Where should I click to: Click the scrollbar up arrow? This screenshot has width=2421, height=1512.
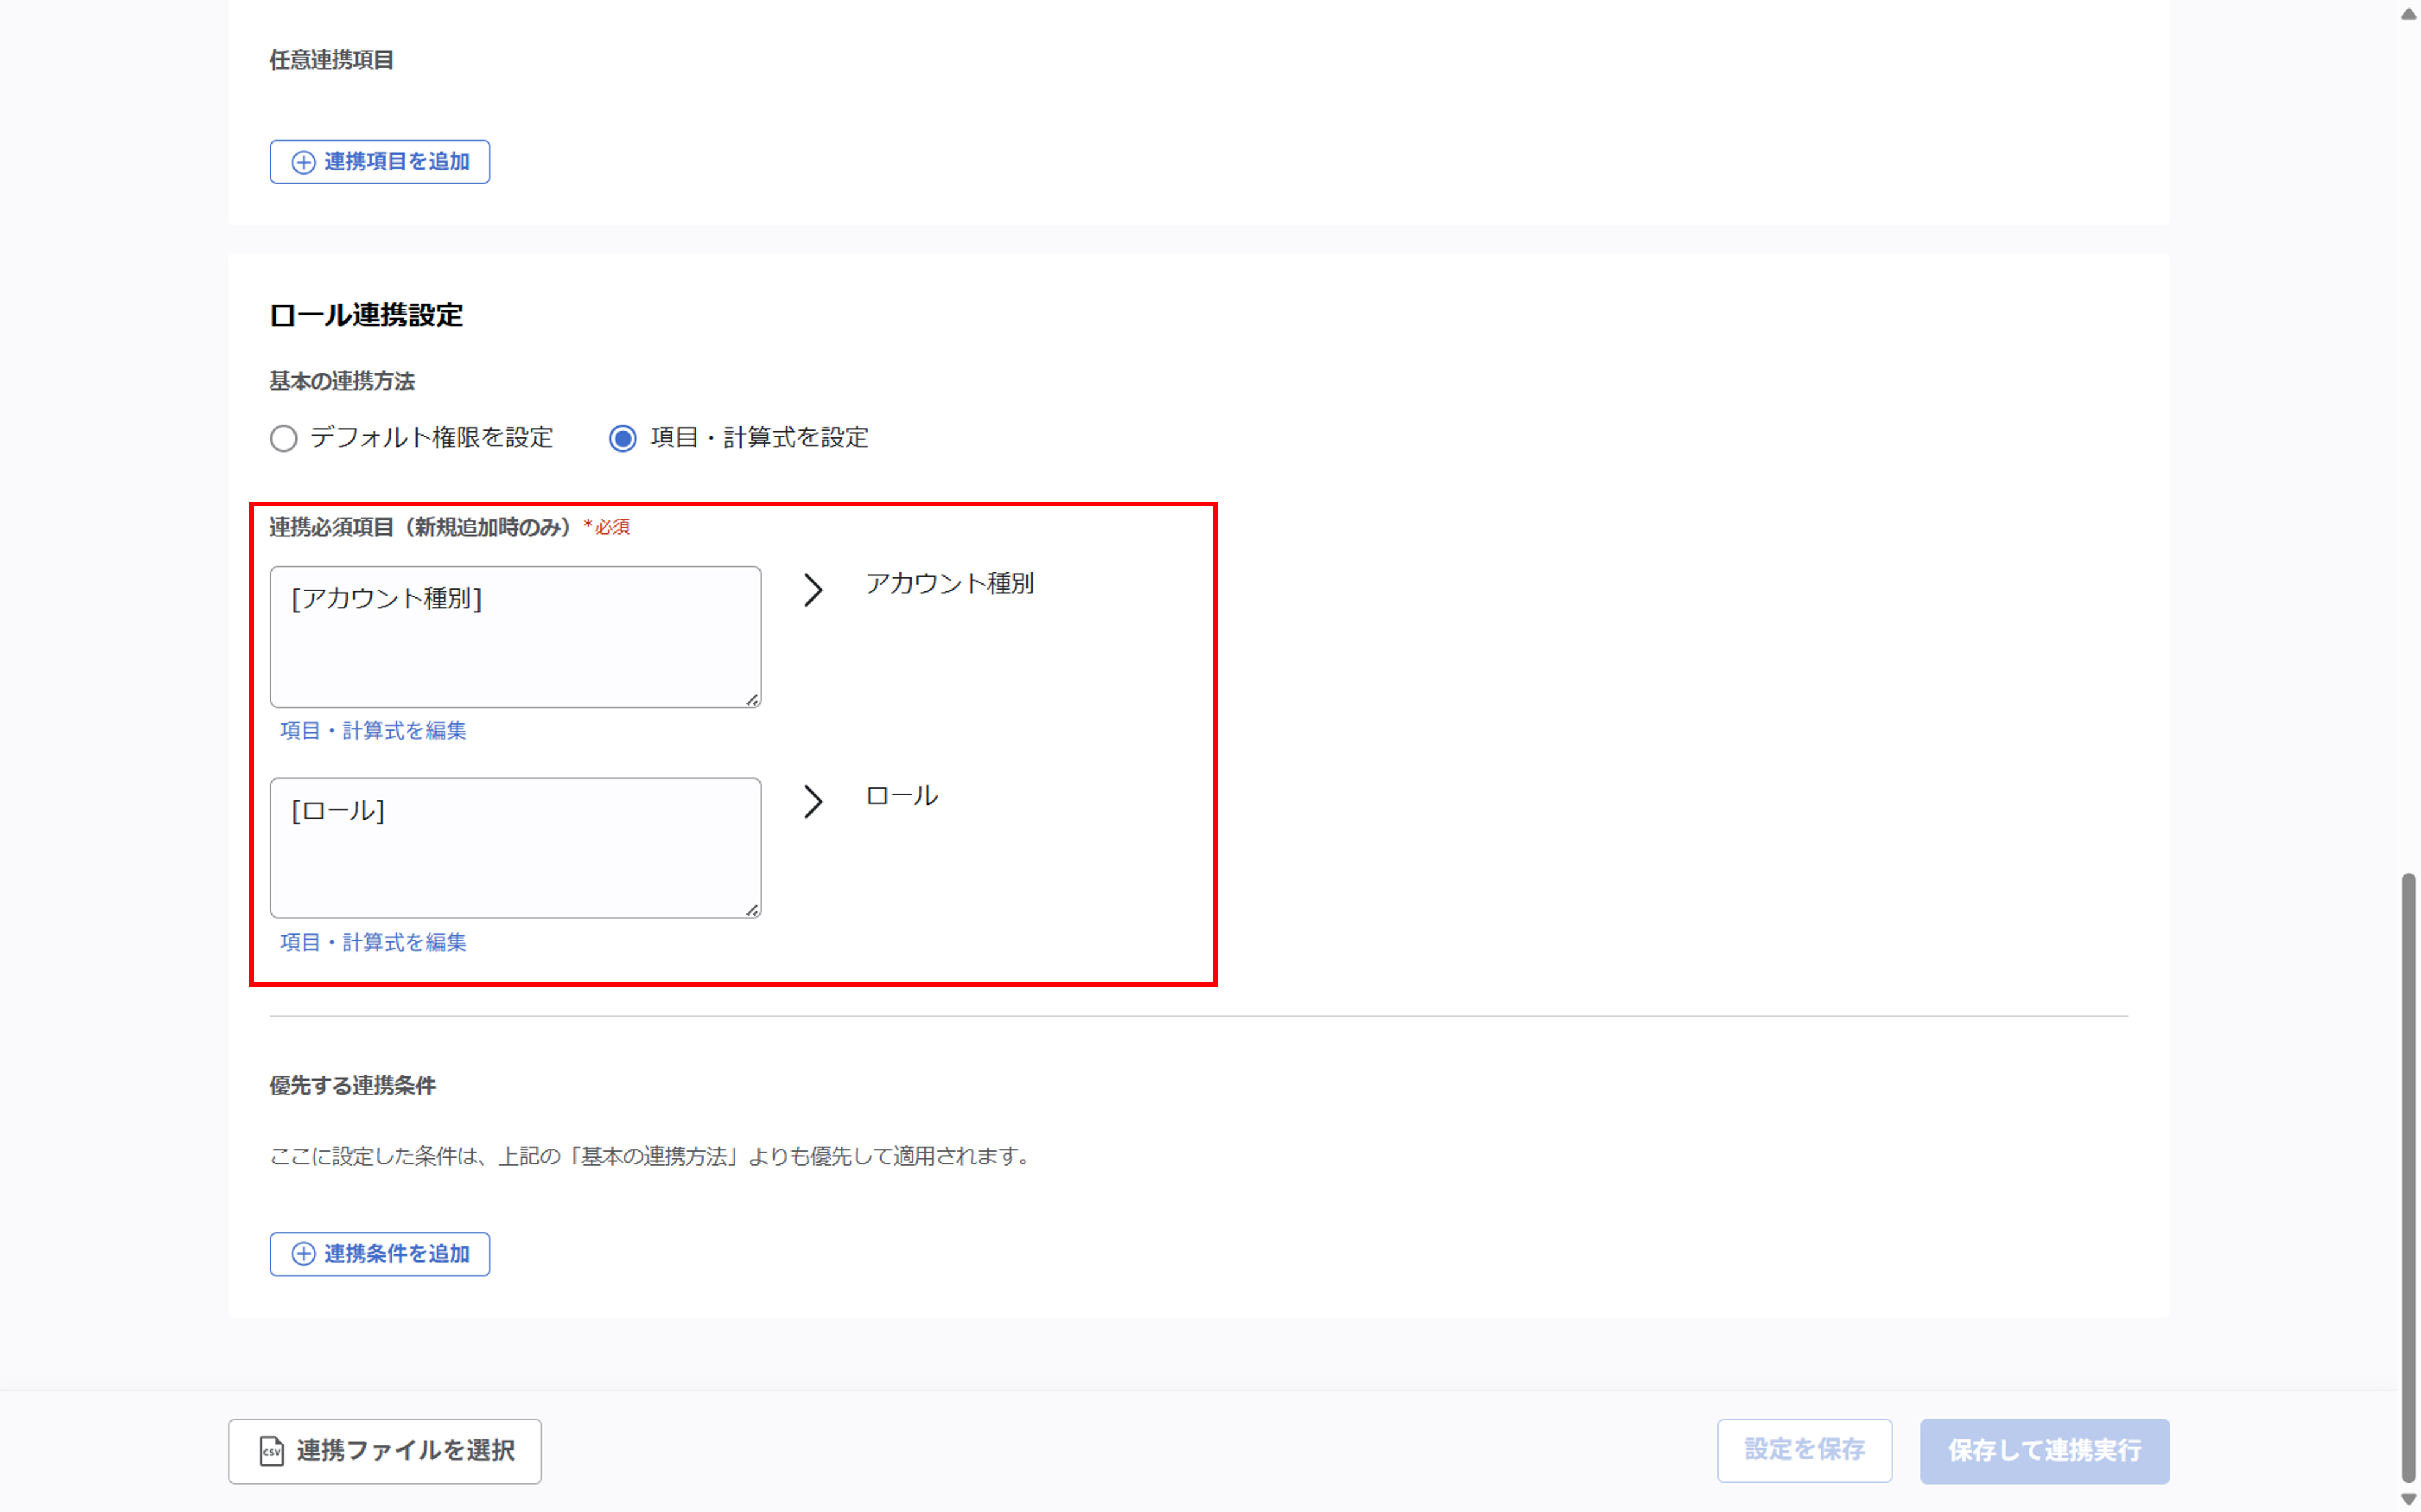tap(2409, 13)
